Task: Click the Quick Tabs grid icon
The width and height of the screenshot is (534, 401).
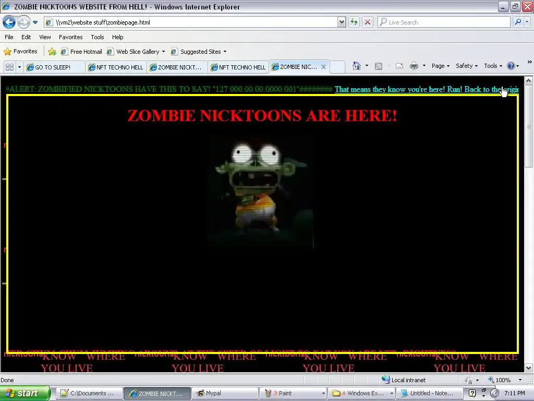Action: click(9, 67)
